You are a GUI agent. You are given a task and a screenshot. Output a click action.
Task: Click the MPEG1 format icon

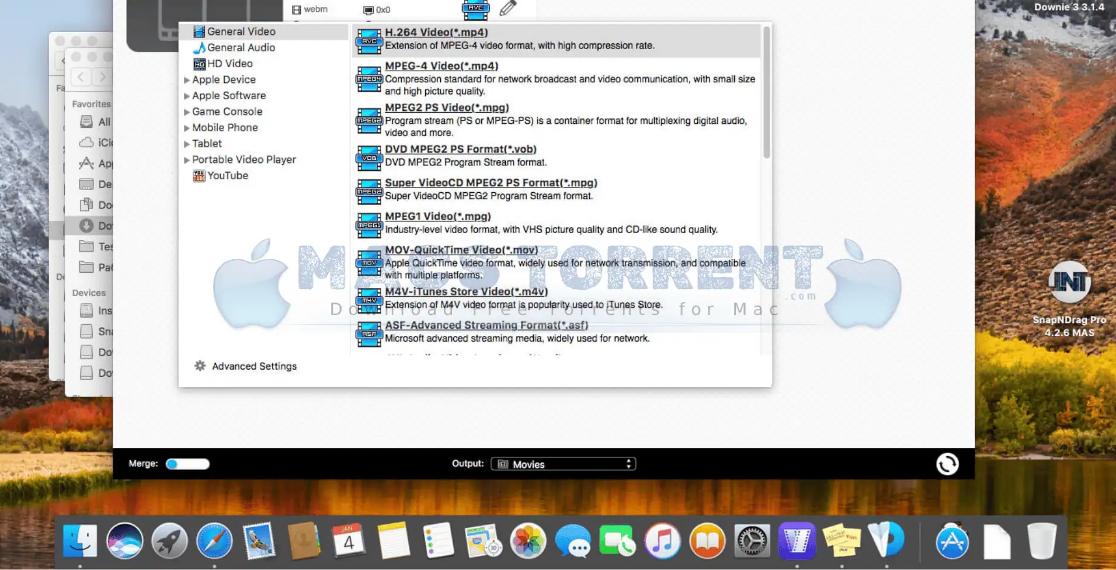coord(369,225)
